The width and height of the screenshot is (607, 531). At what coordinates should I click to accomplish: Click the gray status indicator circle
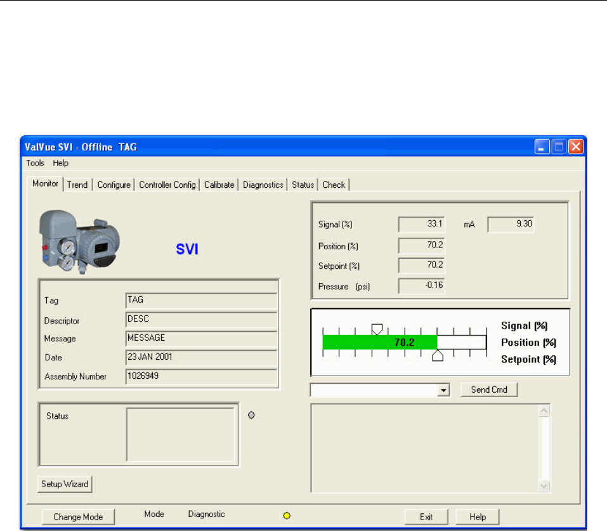coord(252,415)
